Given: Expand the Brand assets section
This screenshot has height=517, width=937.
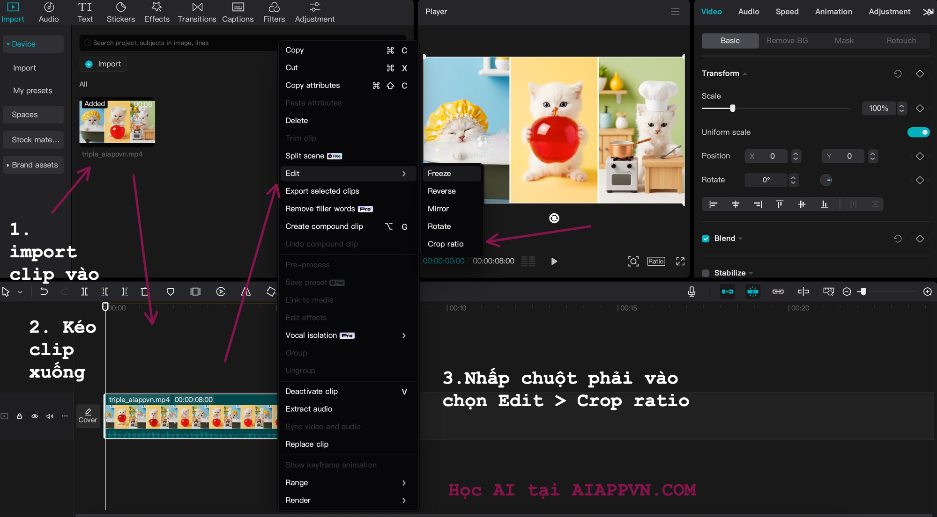Looking at the screenshot, I should tap(33, 165).
